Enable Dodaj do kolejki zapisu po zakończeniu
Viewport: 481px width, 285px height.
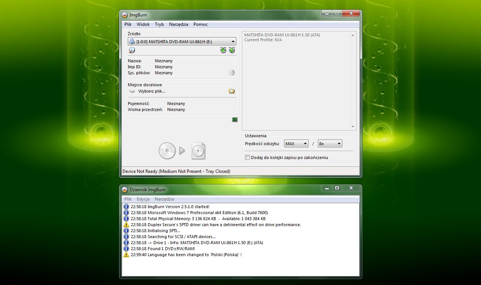coord(247,157)
